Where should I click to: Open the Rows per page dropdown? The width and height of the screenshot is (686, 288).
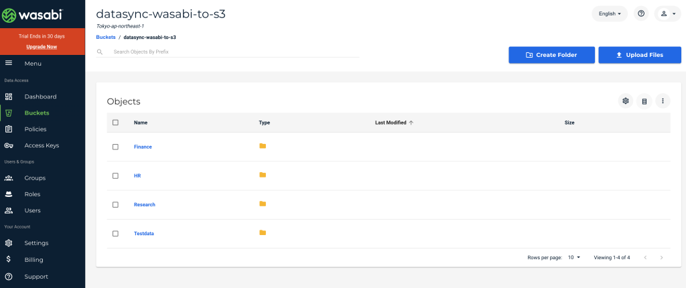573,257
